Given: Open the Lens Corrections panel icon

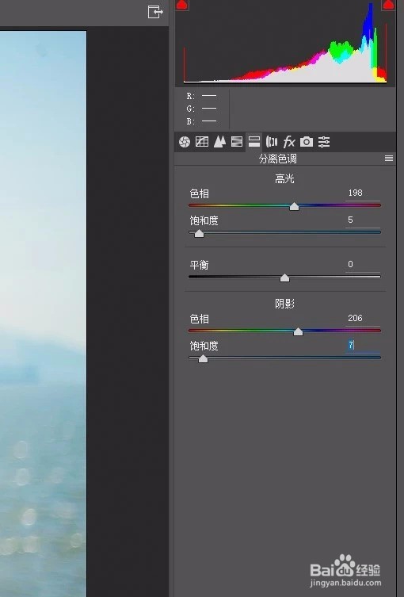Looking at the screenshot, I should [x=272, y=142].
